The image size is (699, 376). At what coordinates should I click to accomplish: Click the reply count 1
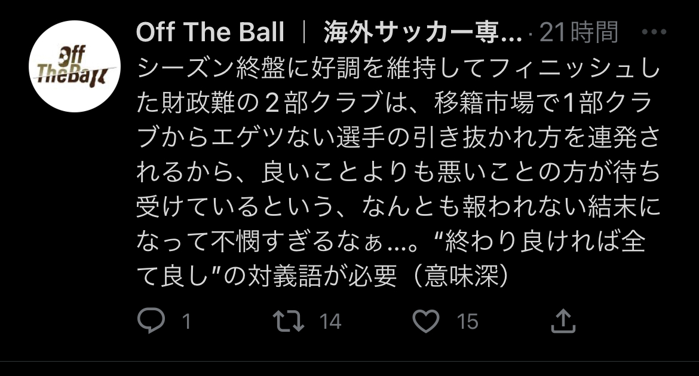[187, 322]
